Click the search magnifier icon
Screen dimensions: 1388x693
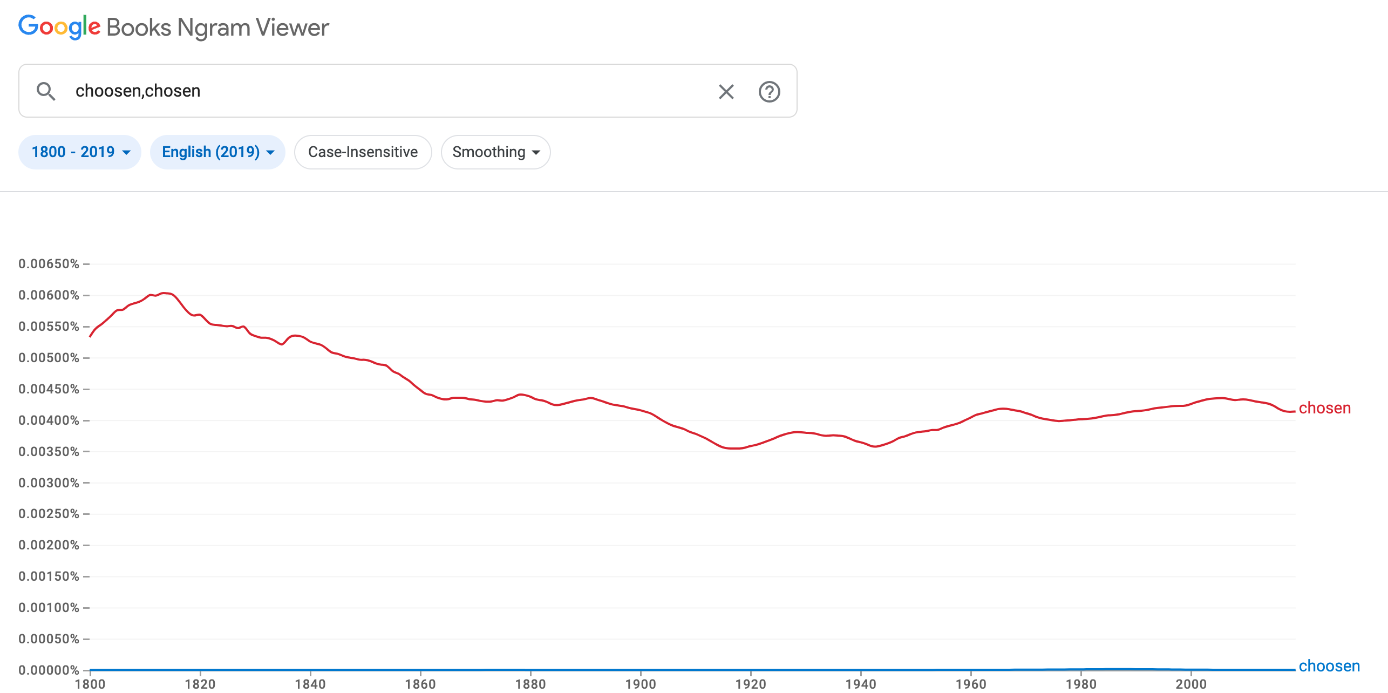pyautogui.click(x=46, y=91)
